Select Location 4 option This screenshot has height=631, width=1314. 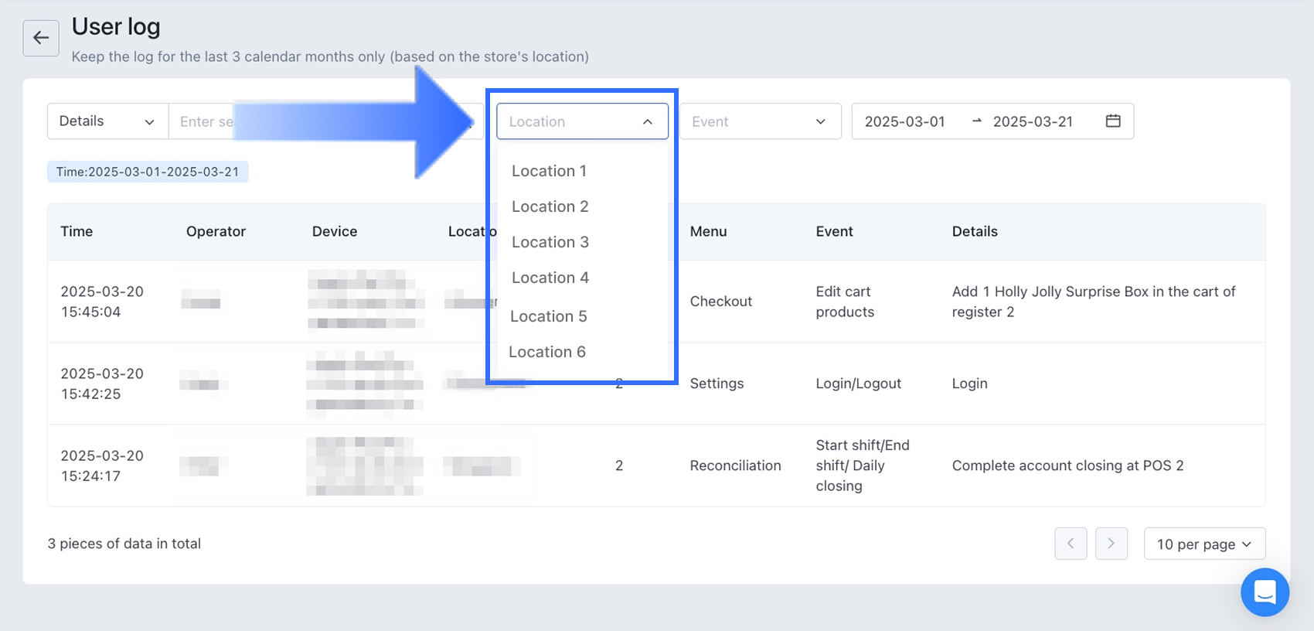coord(550,278)
